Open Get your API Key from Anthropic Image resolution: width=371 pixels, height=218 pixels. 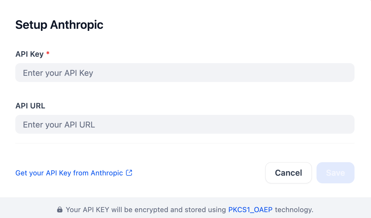(69, 173)
